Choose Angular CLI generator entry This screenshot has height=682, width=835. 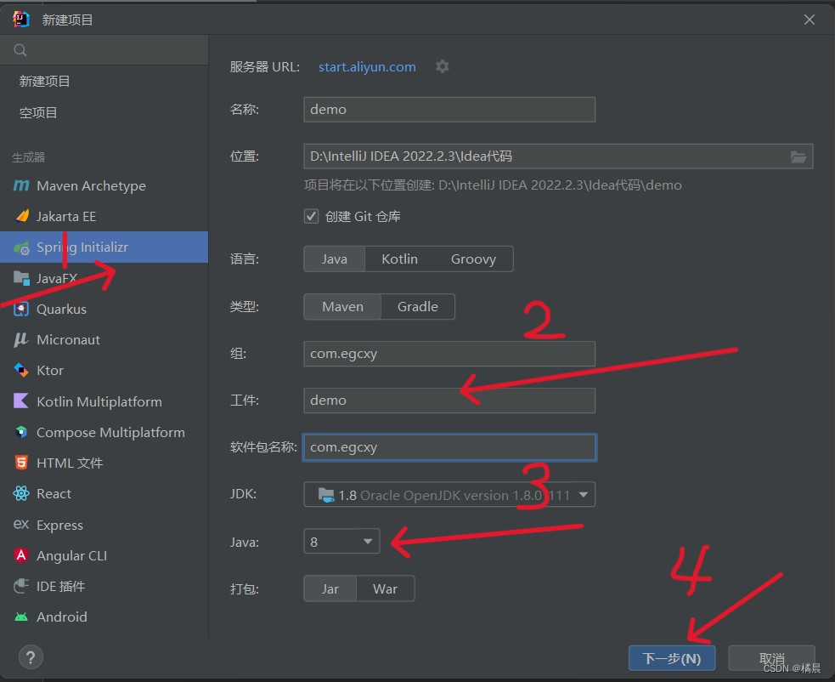104,555
